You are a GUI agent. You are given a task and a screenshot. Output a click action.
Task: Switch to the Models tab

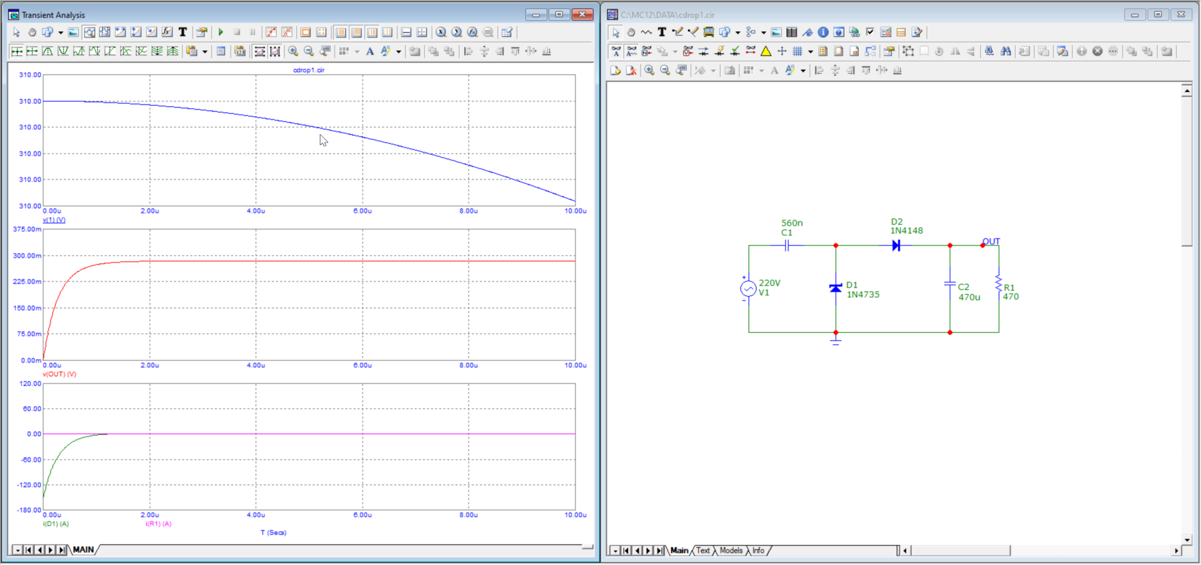point(731,551)
